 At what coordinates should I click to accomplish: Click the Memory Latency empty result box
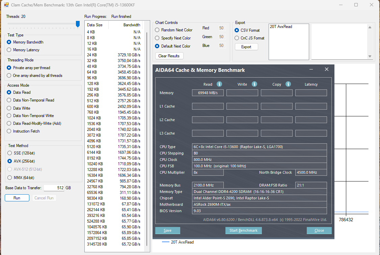click(311, 93)
